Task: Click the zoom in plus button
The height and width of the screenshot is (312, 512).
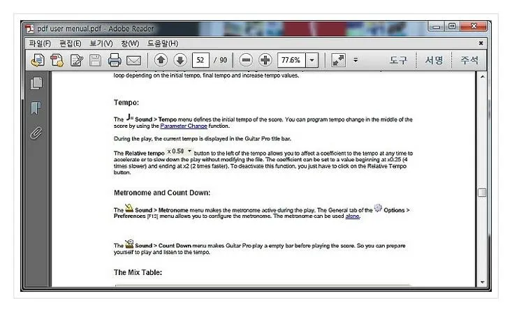Action: (265, 60)
